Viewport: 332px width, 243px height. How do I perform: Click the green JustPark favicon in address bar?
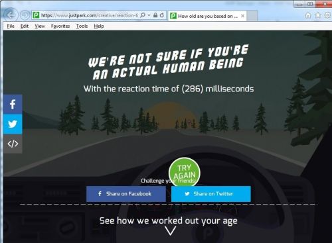point(36,15)
